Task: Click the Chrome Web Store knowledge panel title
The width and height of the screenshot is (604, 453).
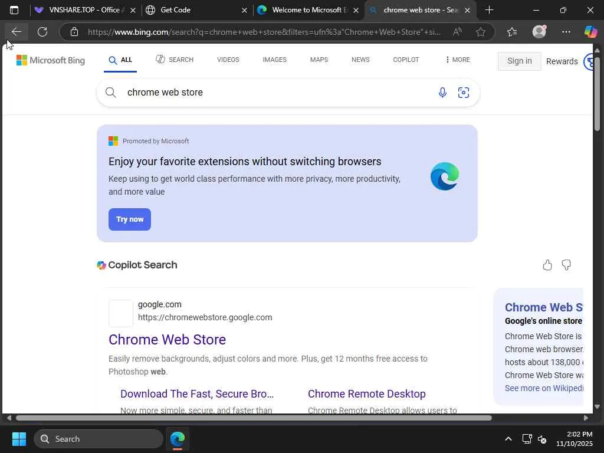Action: (544, 307)
